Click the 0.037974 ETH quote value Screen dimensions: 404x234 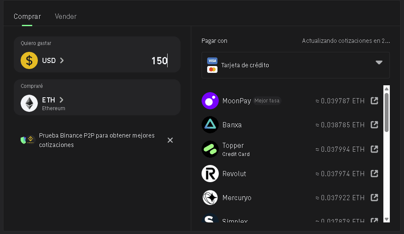coord(340,174)
